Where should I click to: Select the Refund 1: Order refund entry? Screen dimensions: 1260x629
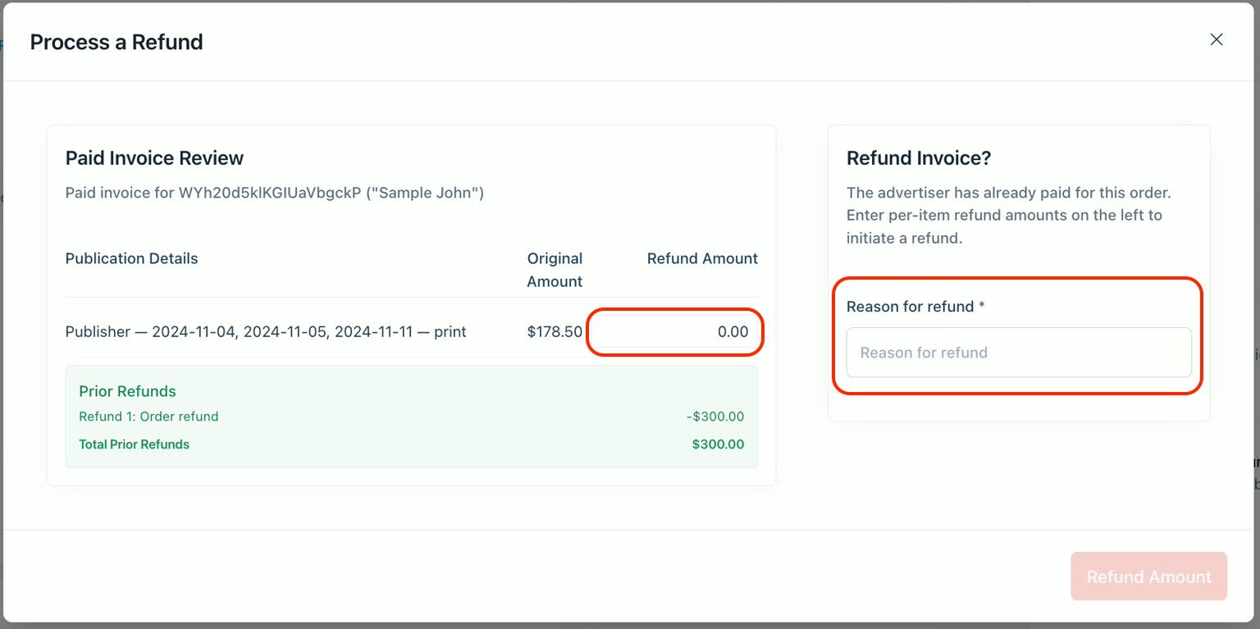pyautogui.click(x=148, y=417)
